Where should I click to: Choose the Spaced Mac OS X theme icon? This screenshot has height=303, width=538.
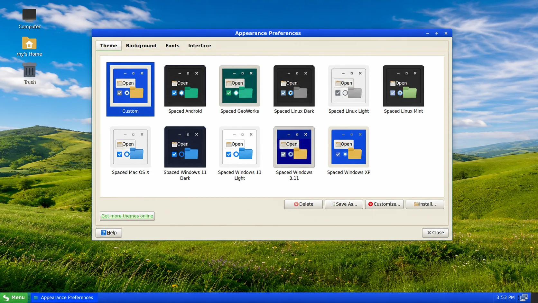point(130,147)
